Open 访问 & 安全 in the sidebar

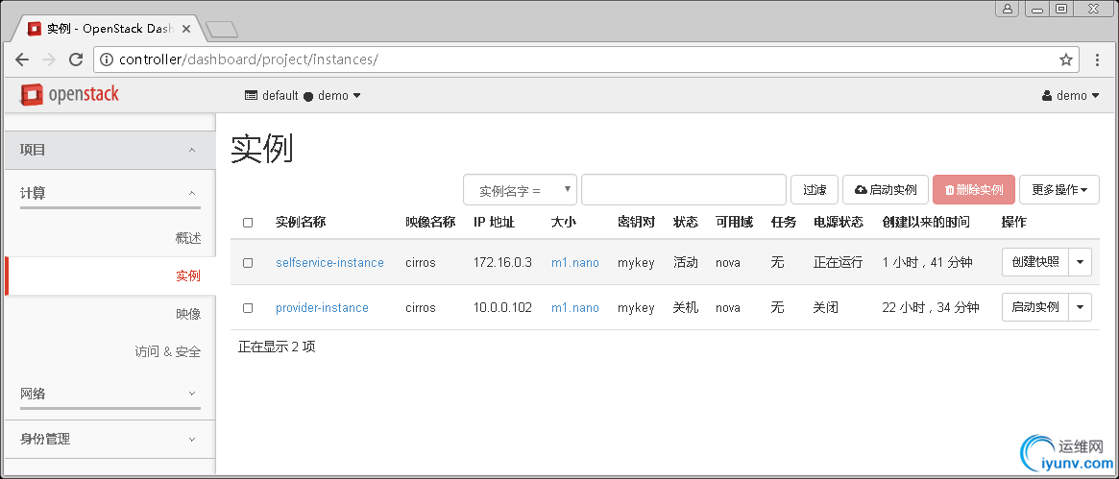tap(168, 351)
